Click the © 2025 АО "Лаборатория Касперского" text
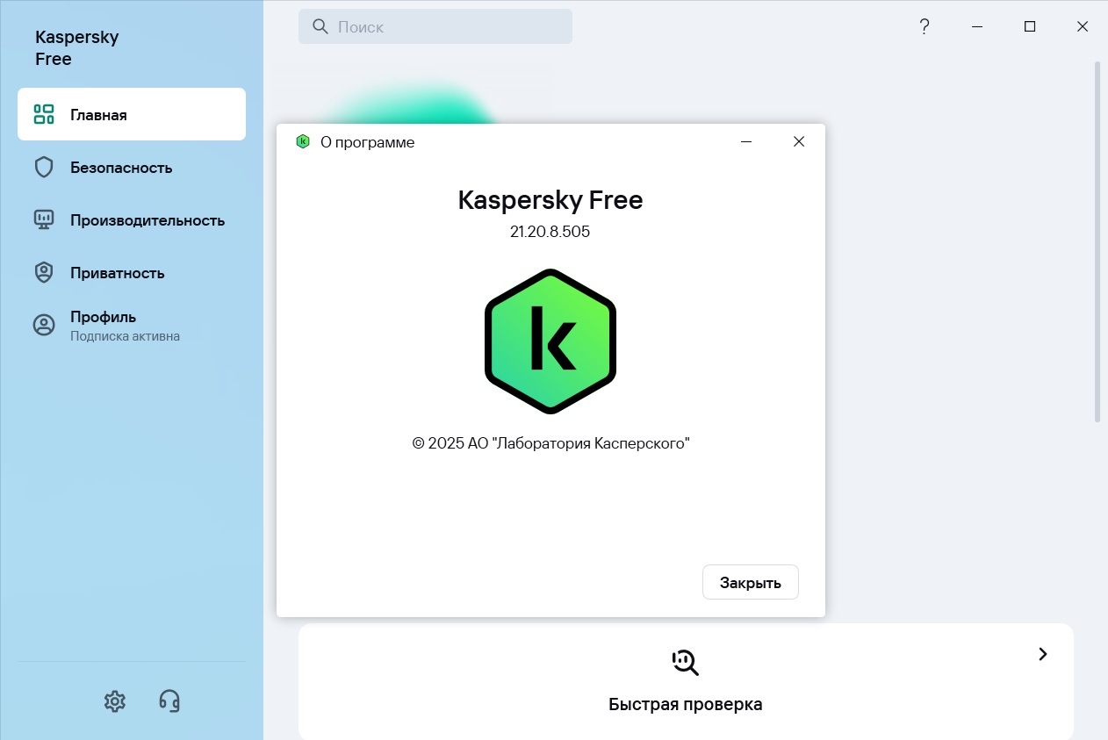Viewport: 1108px width, 740px height. click(550, 443)
